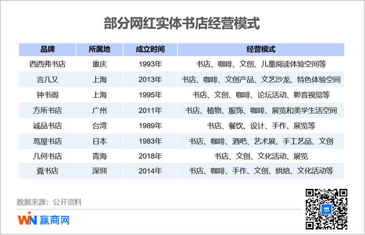Viewport: 365px width, 235px height.
Task: Click the 经营模式 column header
Action: click(261, 49)
